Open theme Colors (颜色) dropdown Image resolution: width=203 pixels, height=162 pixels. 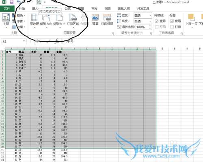click(19, 15)
